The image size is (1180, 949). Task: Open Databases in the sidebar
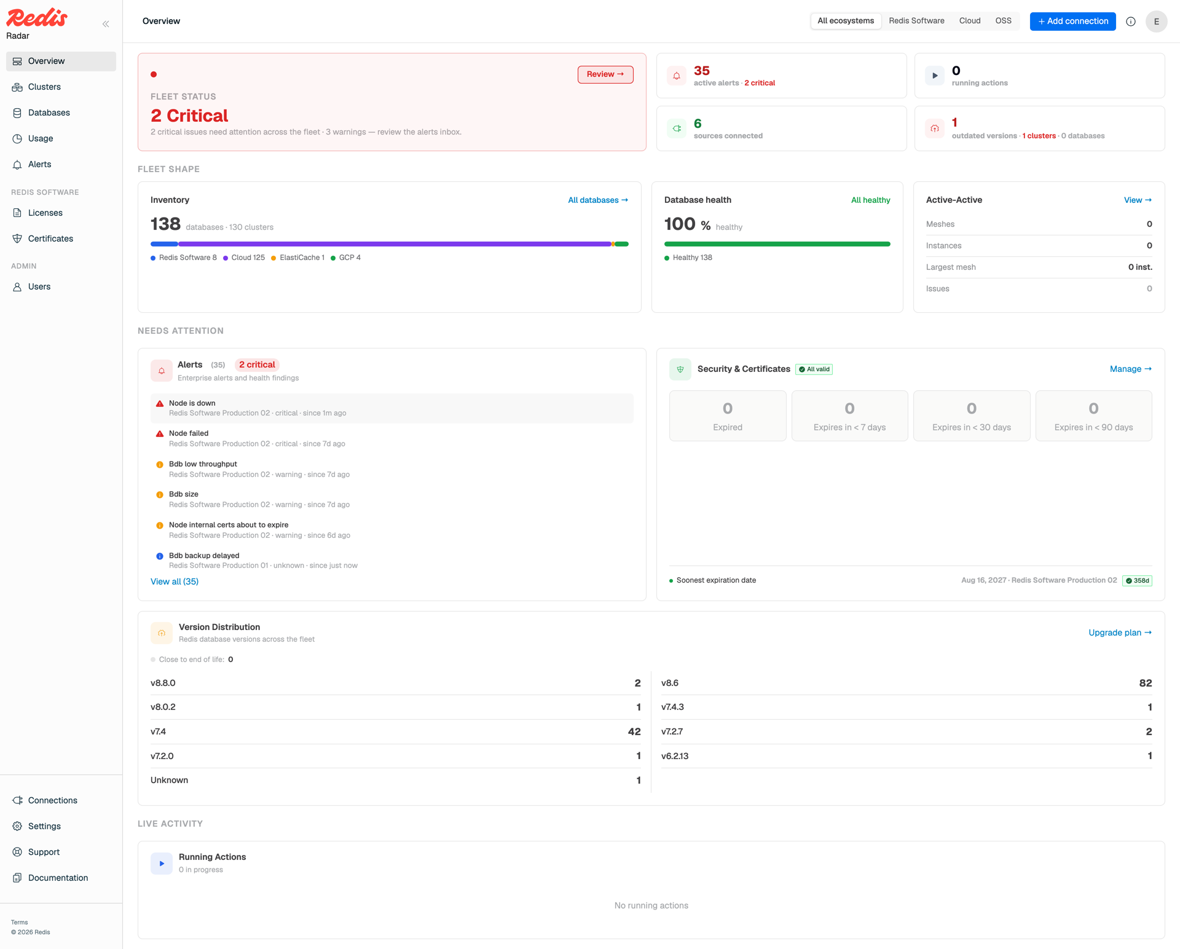[x=61, y=112]
